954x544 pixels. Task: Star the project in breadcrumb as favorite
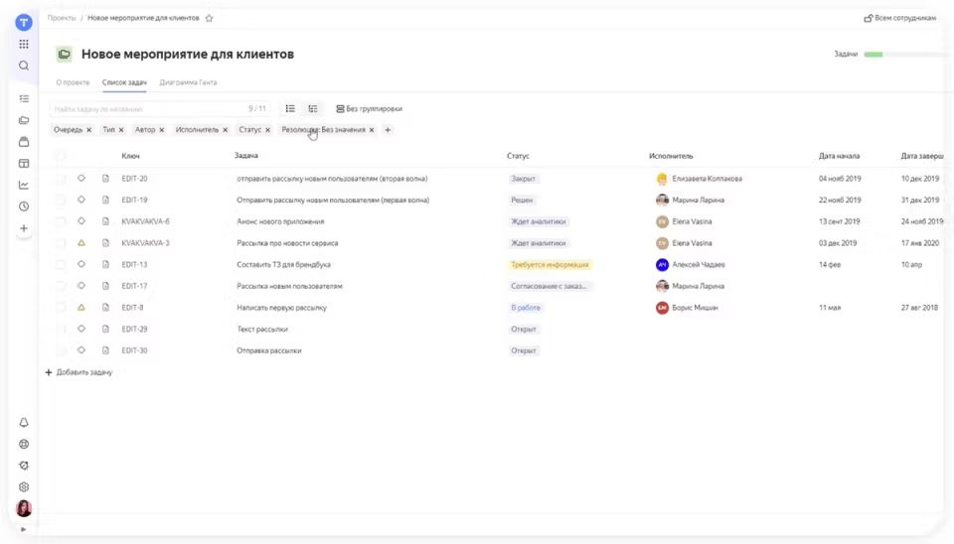[209, 18]
